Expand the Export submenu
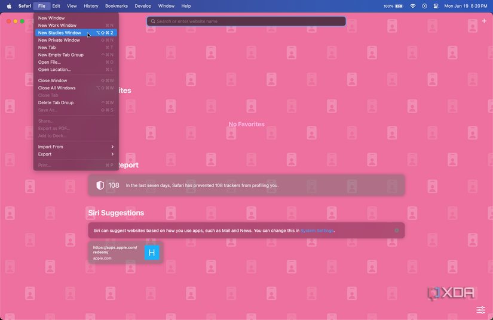 coord(76,154)
